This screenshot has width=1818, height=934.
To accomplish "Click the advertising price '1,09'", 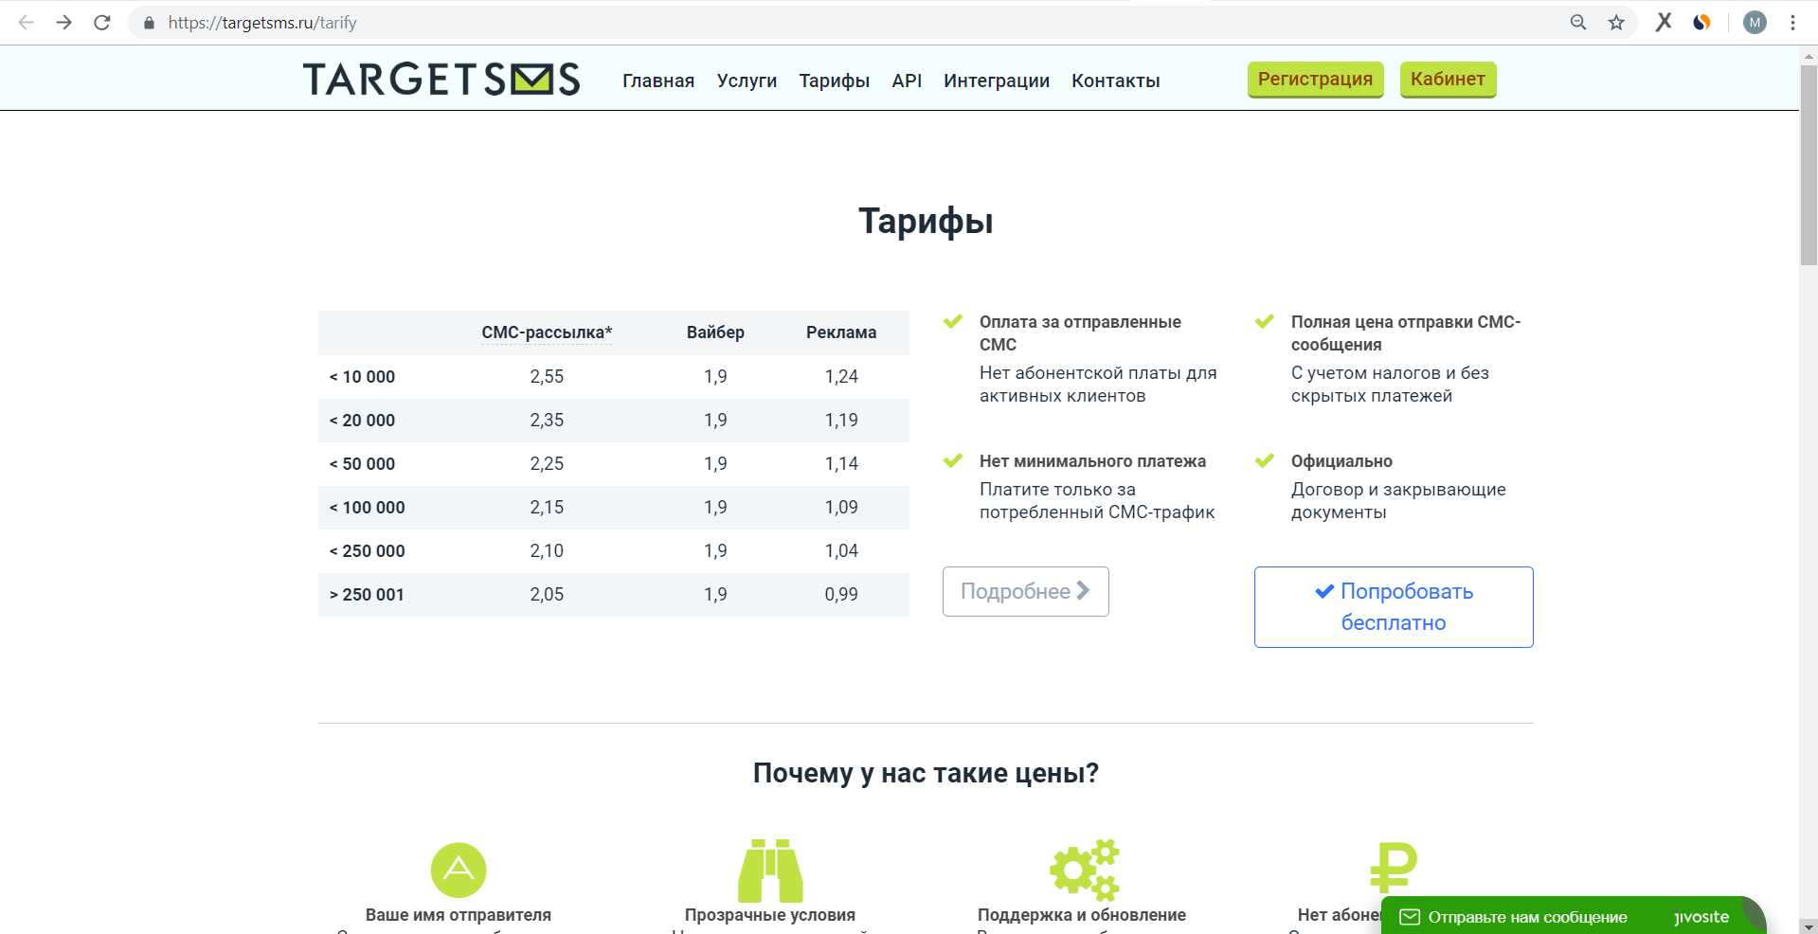I will [x=841, y=508].
